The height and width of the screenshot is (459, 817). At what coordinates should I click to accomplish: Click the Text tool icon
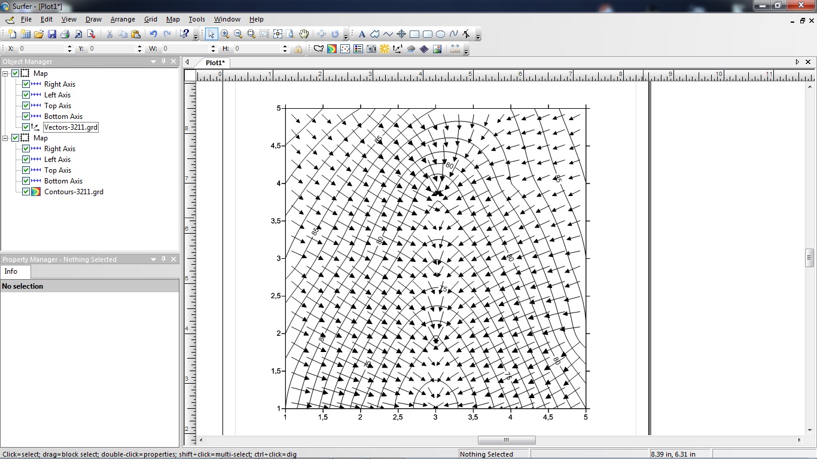click(362, 34)
